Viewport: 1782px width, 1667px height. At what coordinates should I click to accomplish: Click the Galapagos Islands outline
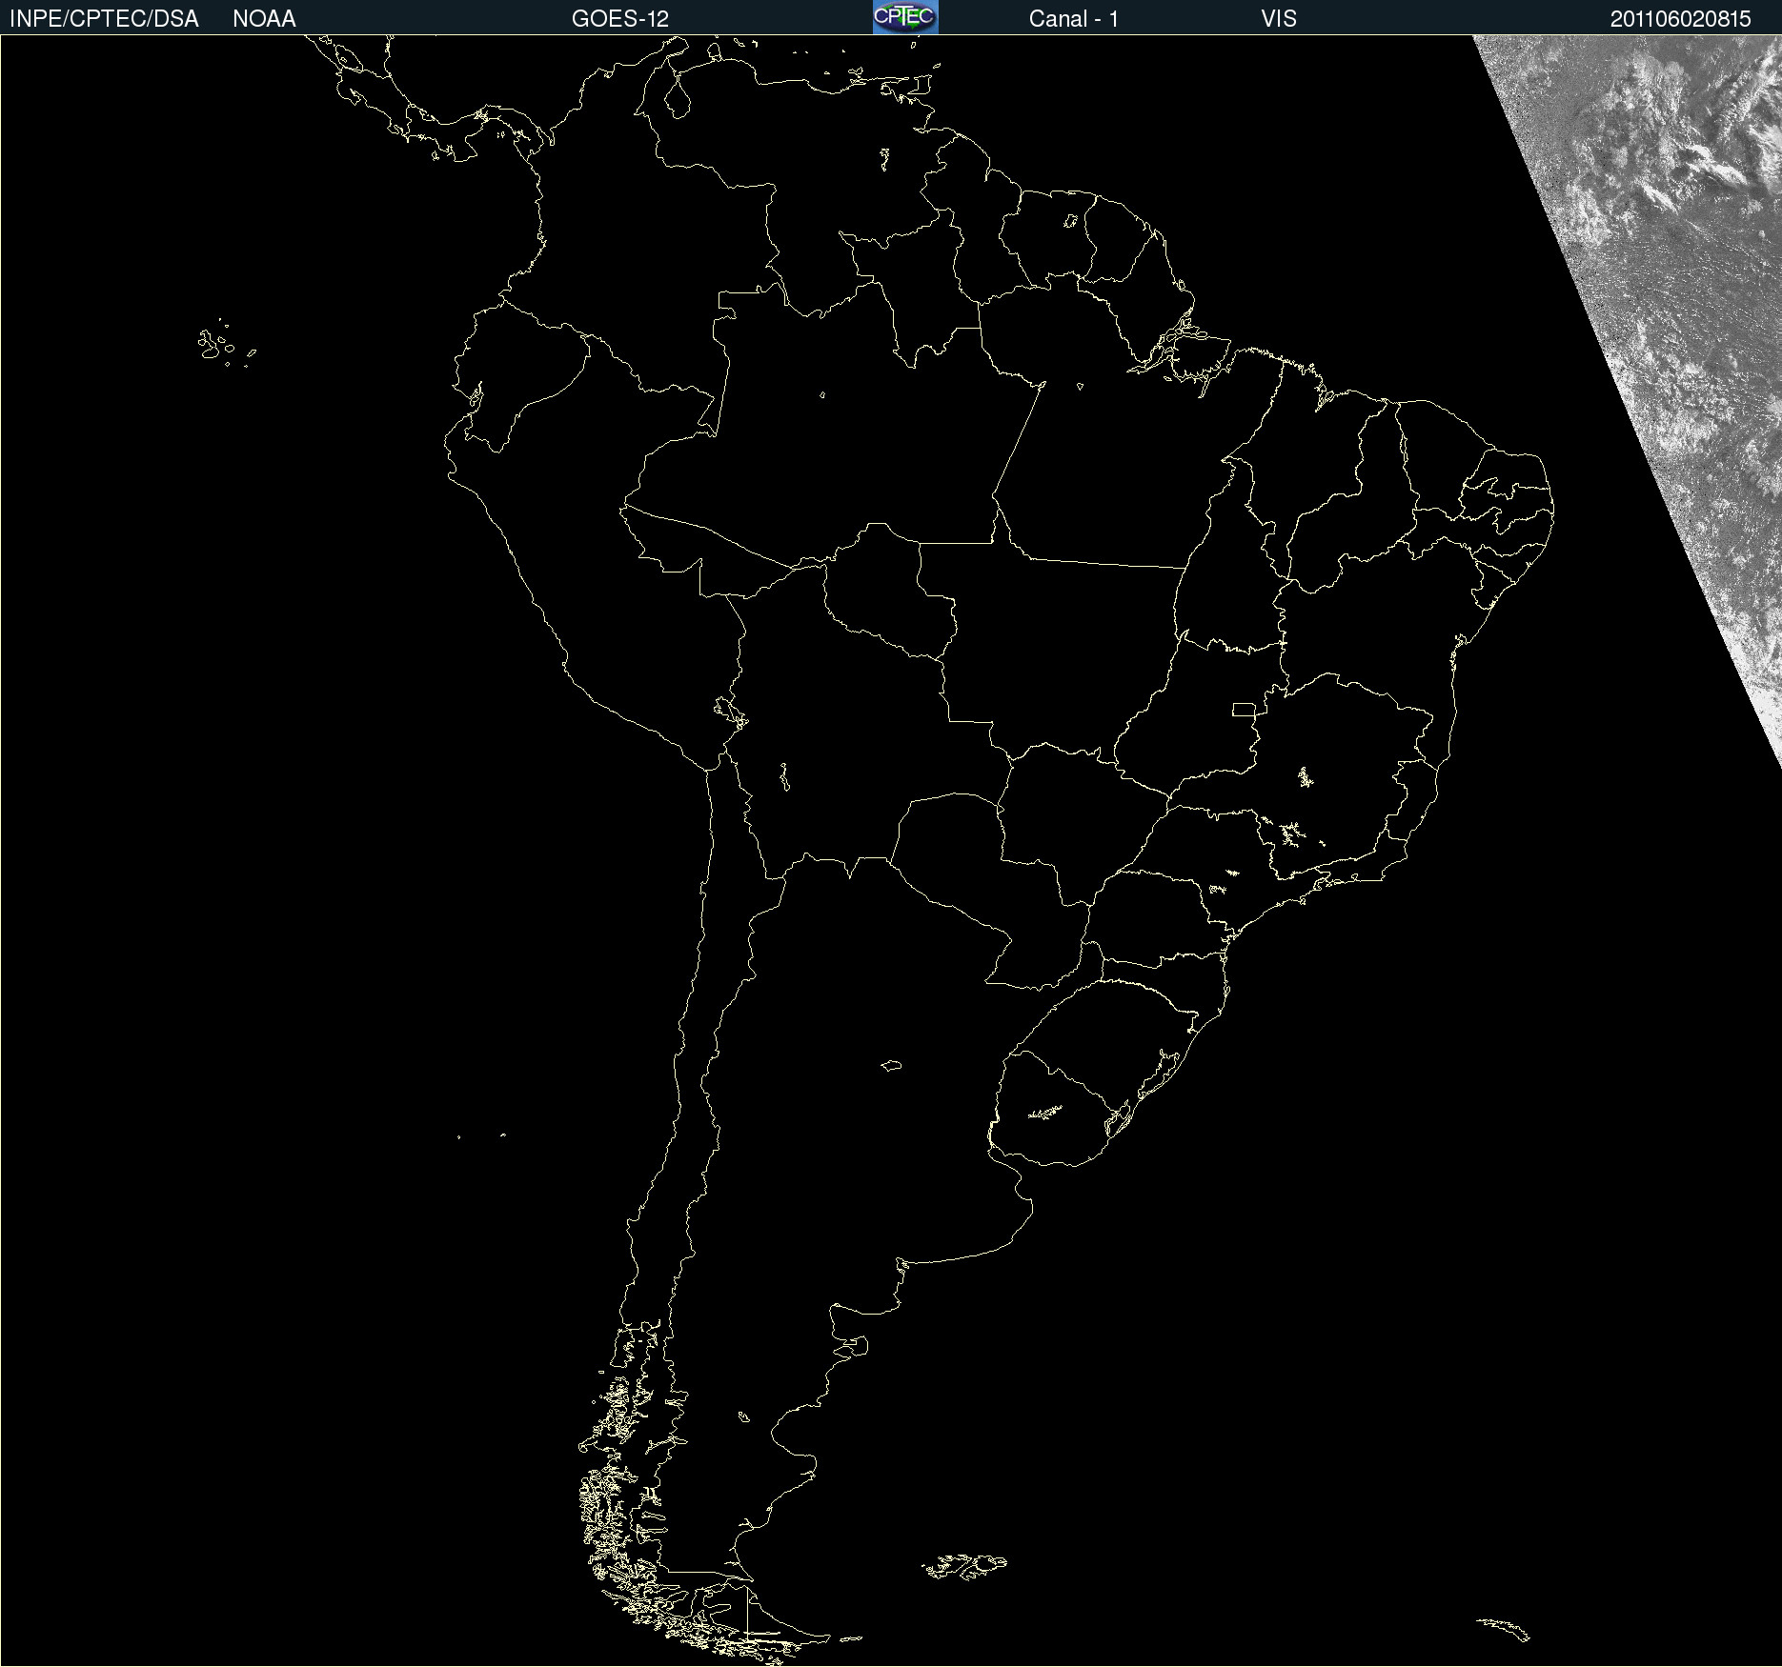tap(226, 344)
